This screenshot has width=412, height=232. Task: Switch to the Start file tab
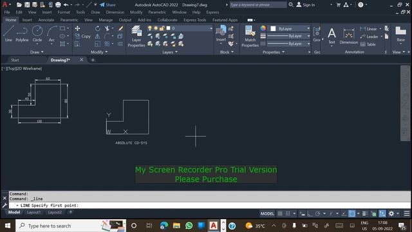click(15, 60)
